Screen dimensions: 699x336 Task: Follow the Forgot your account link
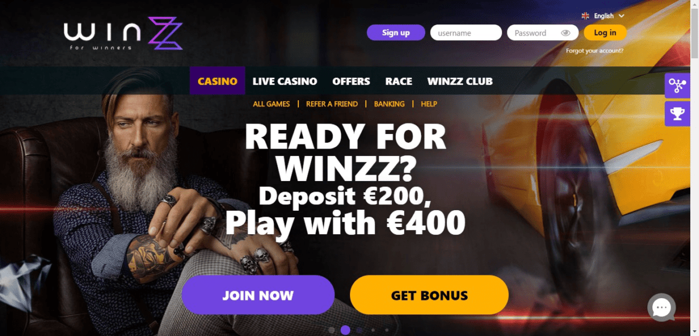coord(595,51)
